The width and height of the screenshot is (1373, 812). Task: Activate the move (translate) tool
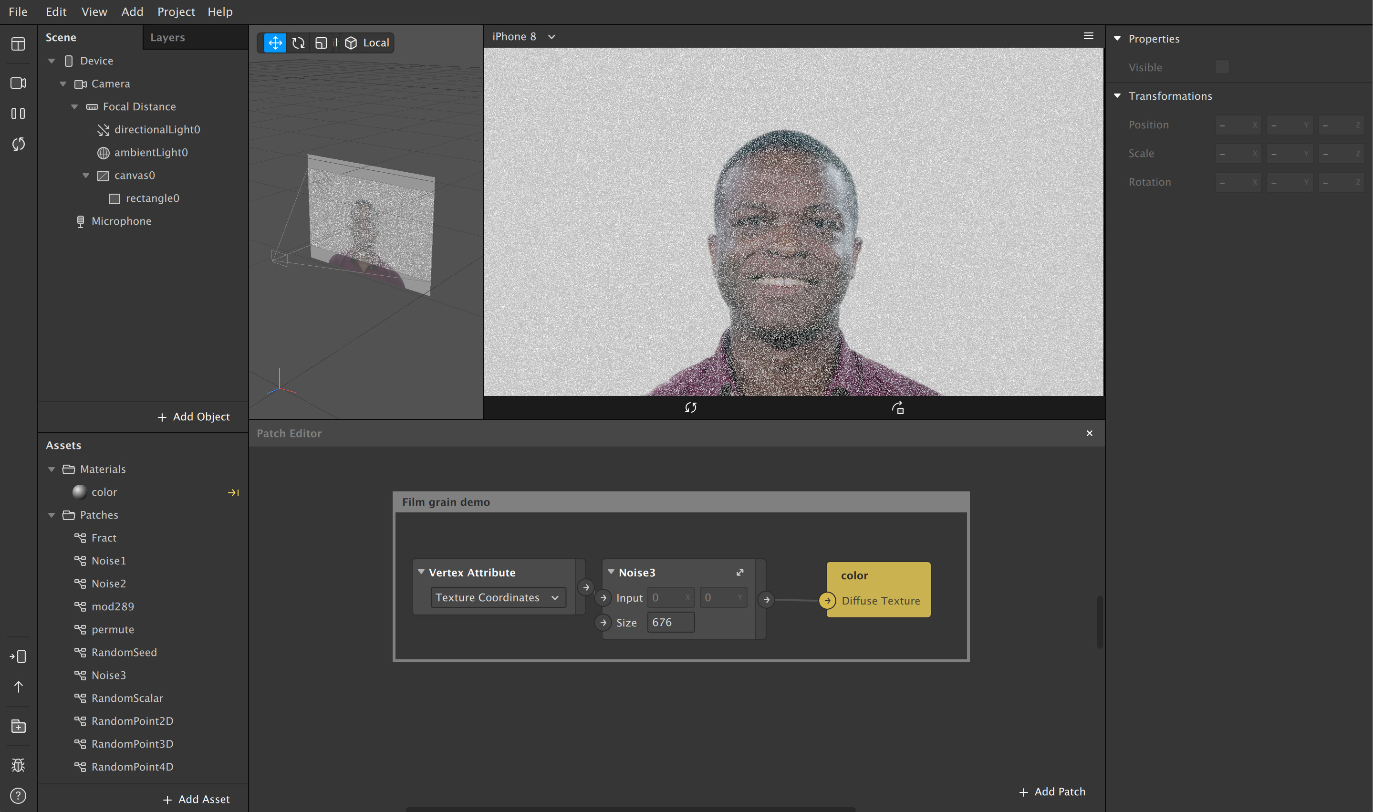click(275, 42)
